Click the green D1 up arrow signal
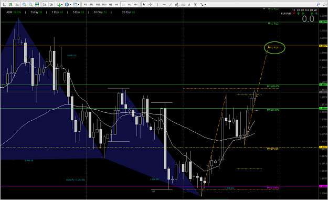 (312, 14)
